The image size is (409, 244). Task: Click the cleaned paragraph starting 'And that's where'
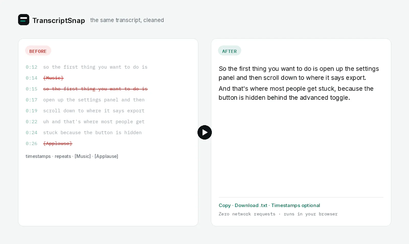[296, 93]
